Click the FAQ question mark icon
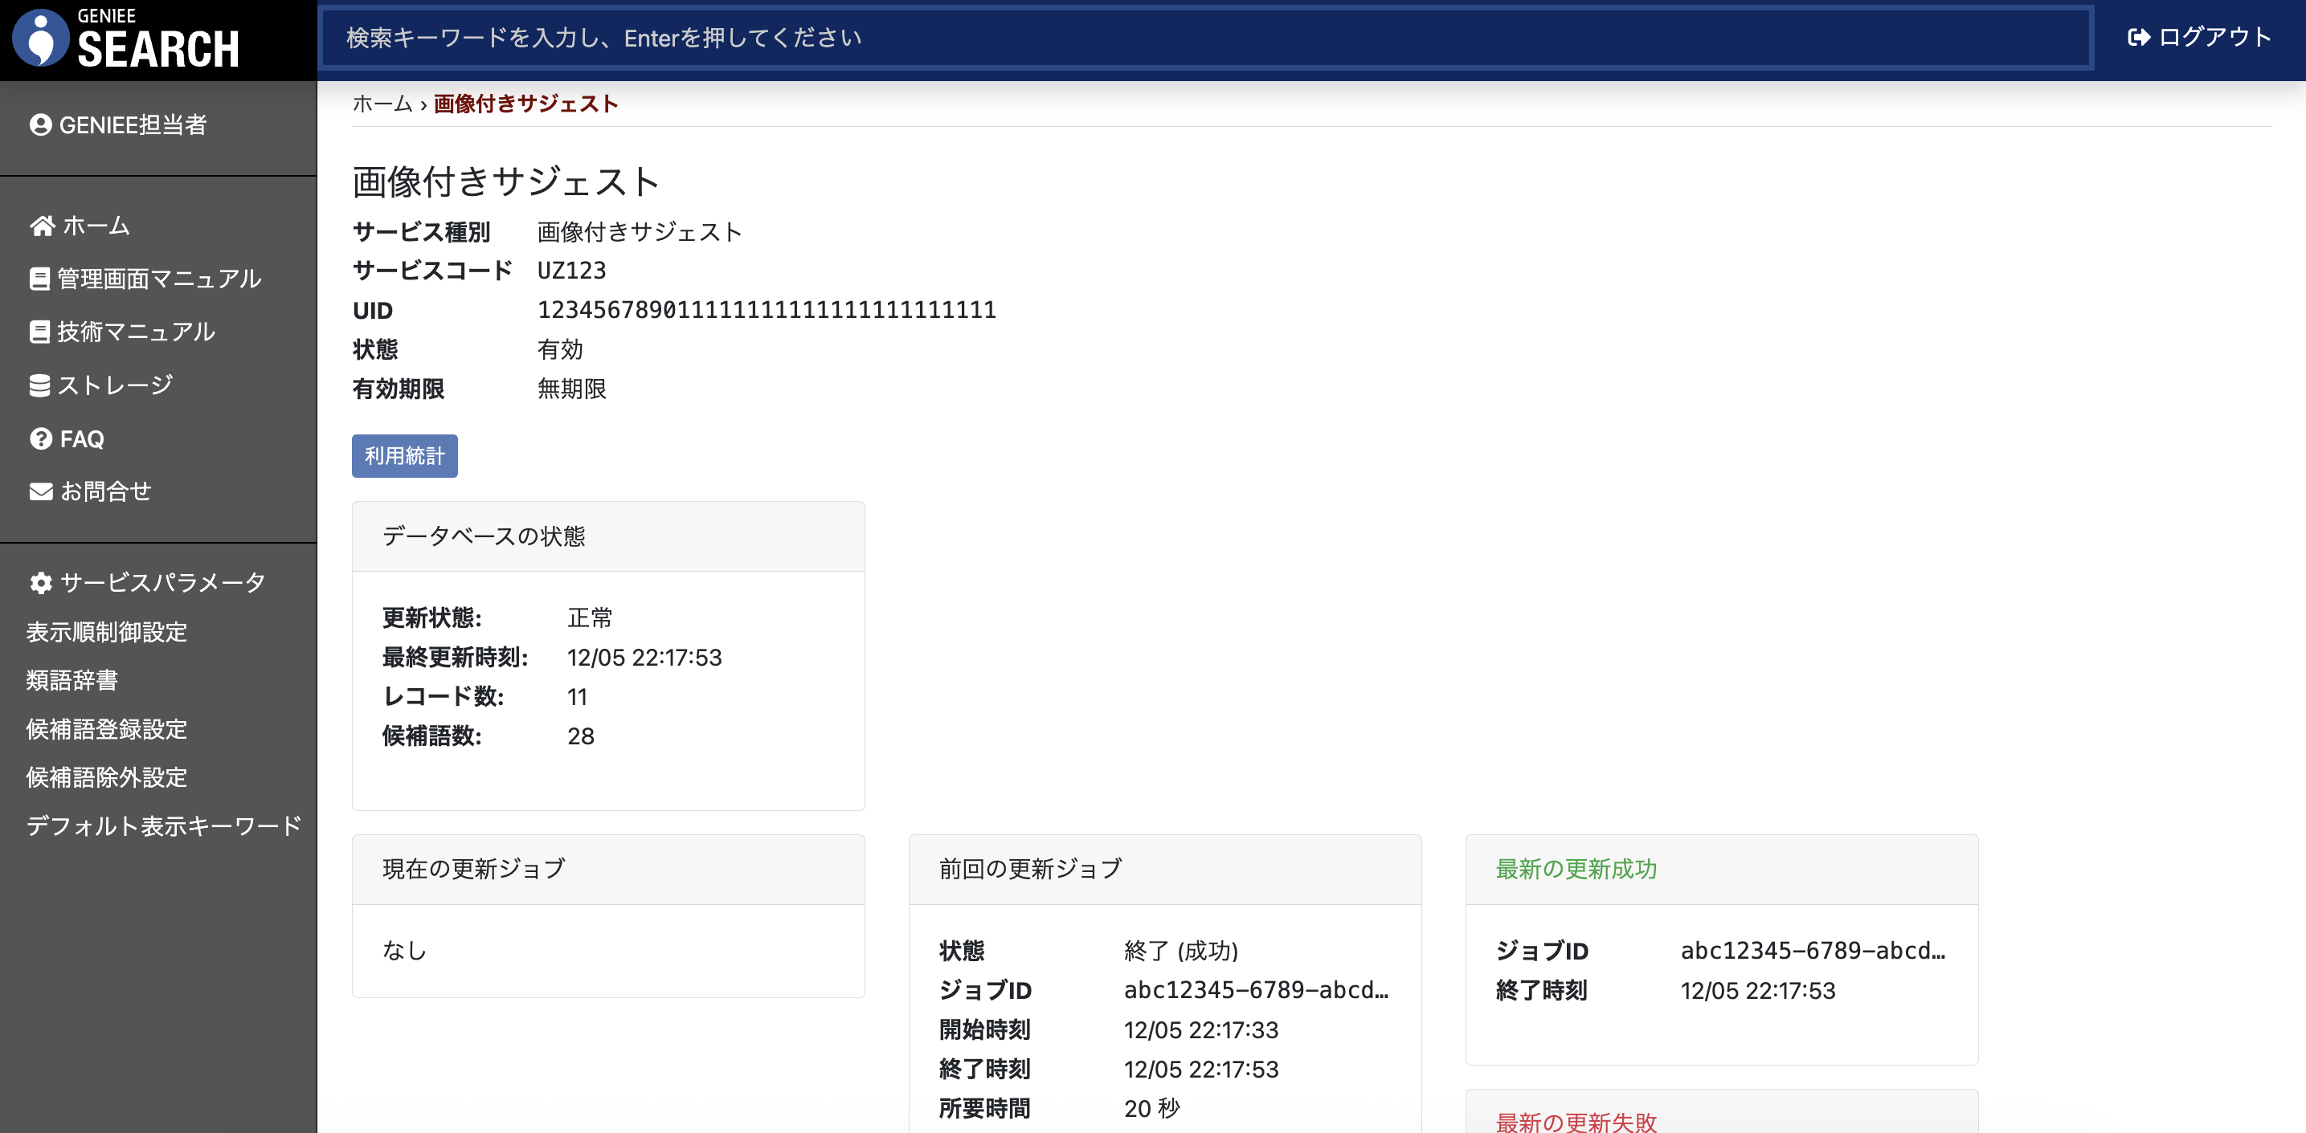This screenshot has width=2306, height=1133. coord(39,438)
